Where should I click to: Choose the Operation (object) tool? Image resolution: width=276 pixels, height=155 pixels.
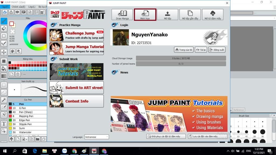4,131
